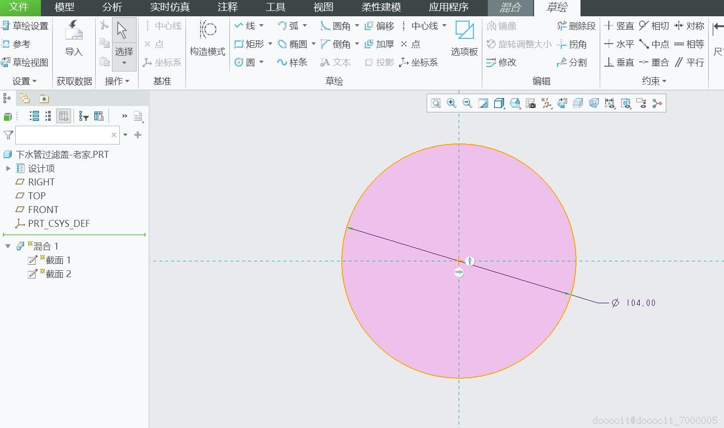Click the 草绘视图 (Sketch View) button

click(25, 62)
